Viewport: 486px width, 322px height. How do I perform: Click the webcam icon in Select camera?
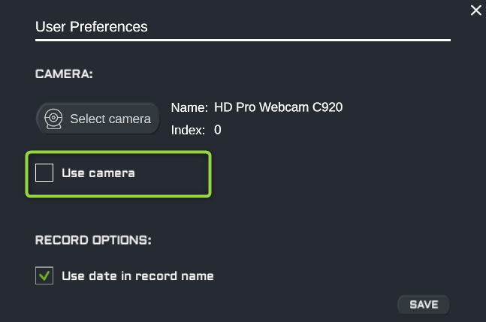(x=53, y=119)
